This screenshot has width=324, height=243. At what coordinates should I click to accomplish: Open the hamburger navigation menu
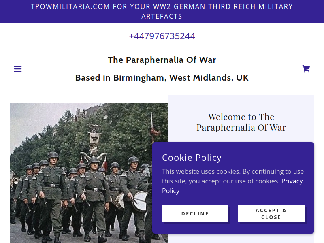(18, 69)
